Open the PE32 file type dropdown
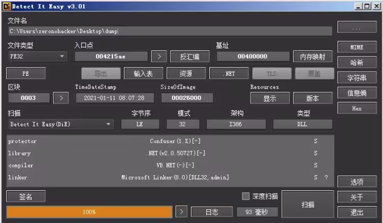This screenshot has width=383, height=223. coord(38,57)
